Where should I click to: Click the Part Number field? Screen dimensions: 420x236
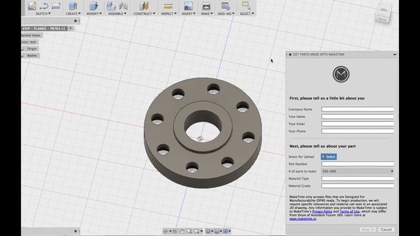tap(358, 164)
